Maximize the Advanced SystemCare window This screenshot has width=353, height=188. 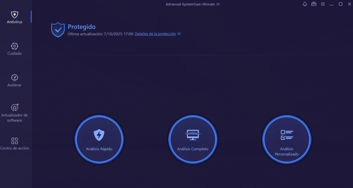click(341, 4)
